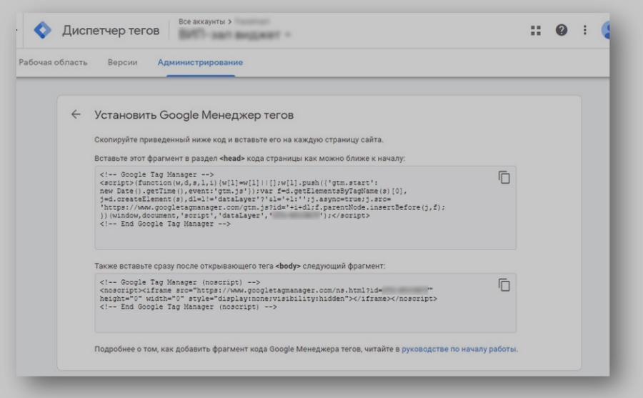Click the Установить Google Менеджер тегов heading
Image resolution: width=643 pixels, height=398 pixels.
pyautogui.click(x=194, y=115)
